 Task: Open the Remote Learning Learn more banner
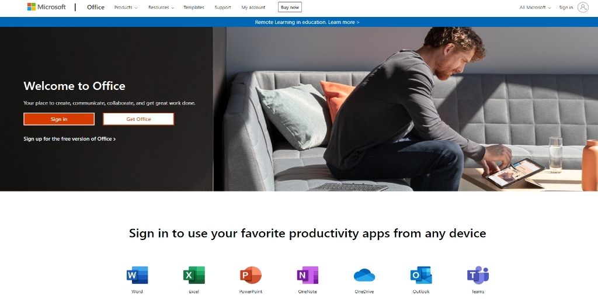(x=307, y=22)
